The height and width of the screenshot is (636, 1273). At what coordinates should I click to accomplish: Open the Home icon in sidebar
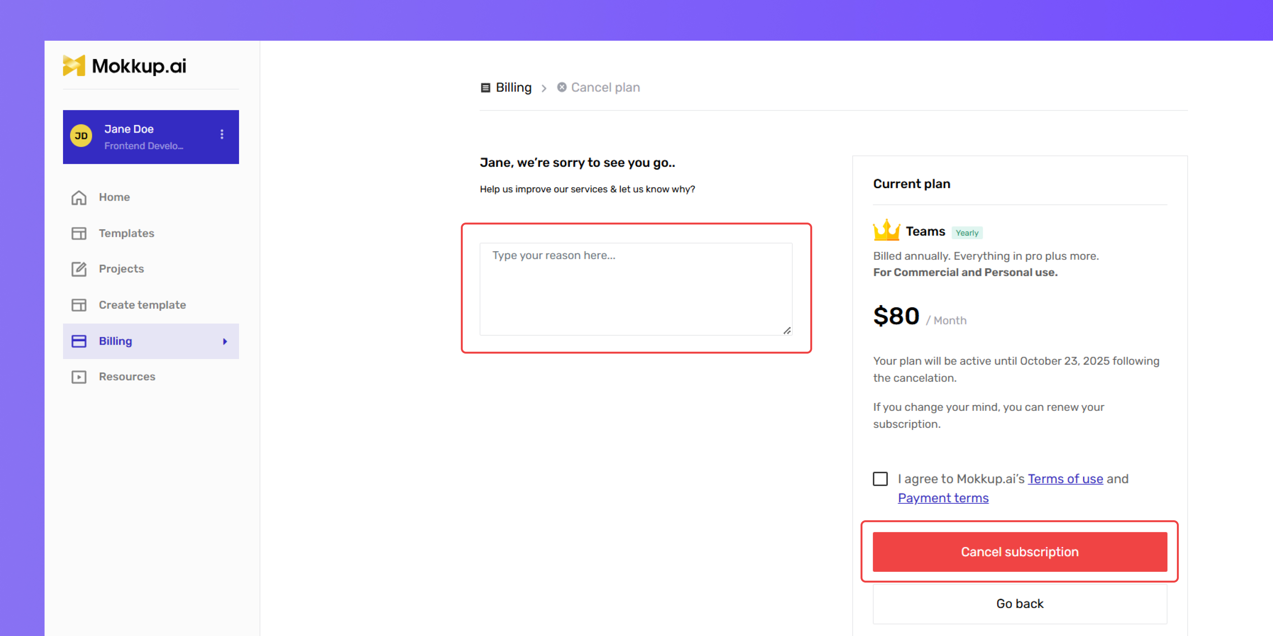[79, 197]
